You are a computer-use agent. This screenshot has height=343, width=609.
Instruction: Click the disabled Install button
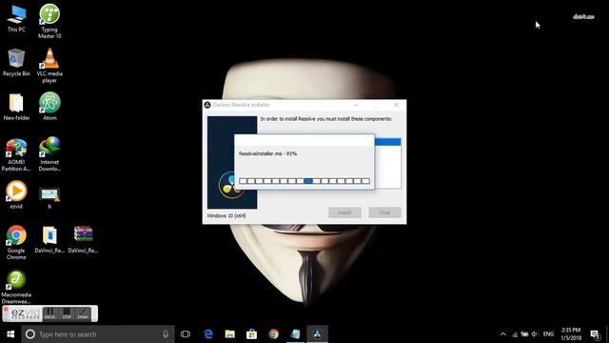[344, 212]
